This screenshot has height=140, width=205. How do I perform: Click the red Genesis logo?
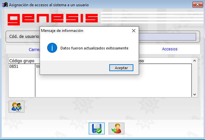click(52, 19)
